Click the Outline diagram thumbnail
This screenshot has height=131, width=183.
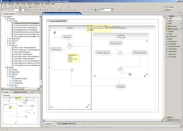[x=20, y=110]
